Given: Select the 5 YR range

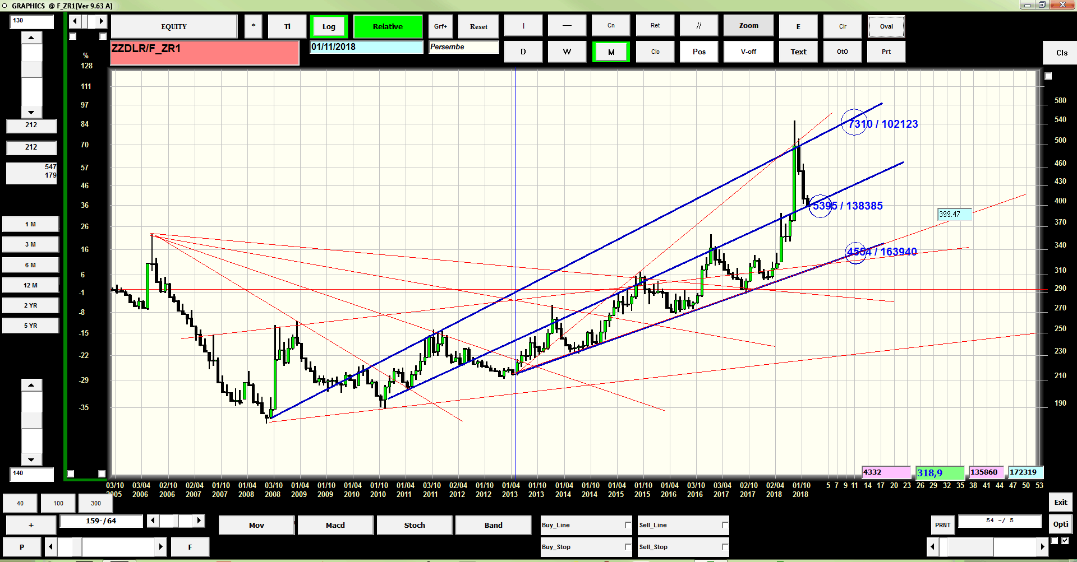Looking at the screenshot, I should (x=30, y=326).
